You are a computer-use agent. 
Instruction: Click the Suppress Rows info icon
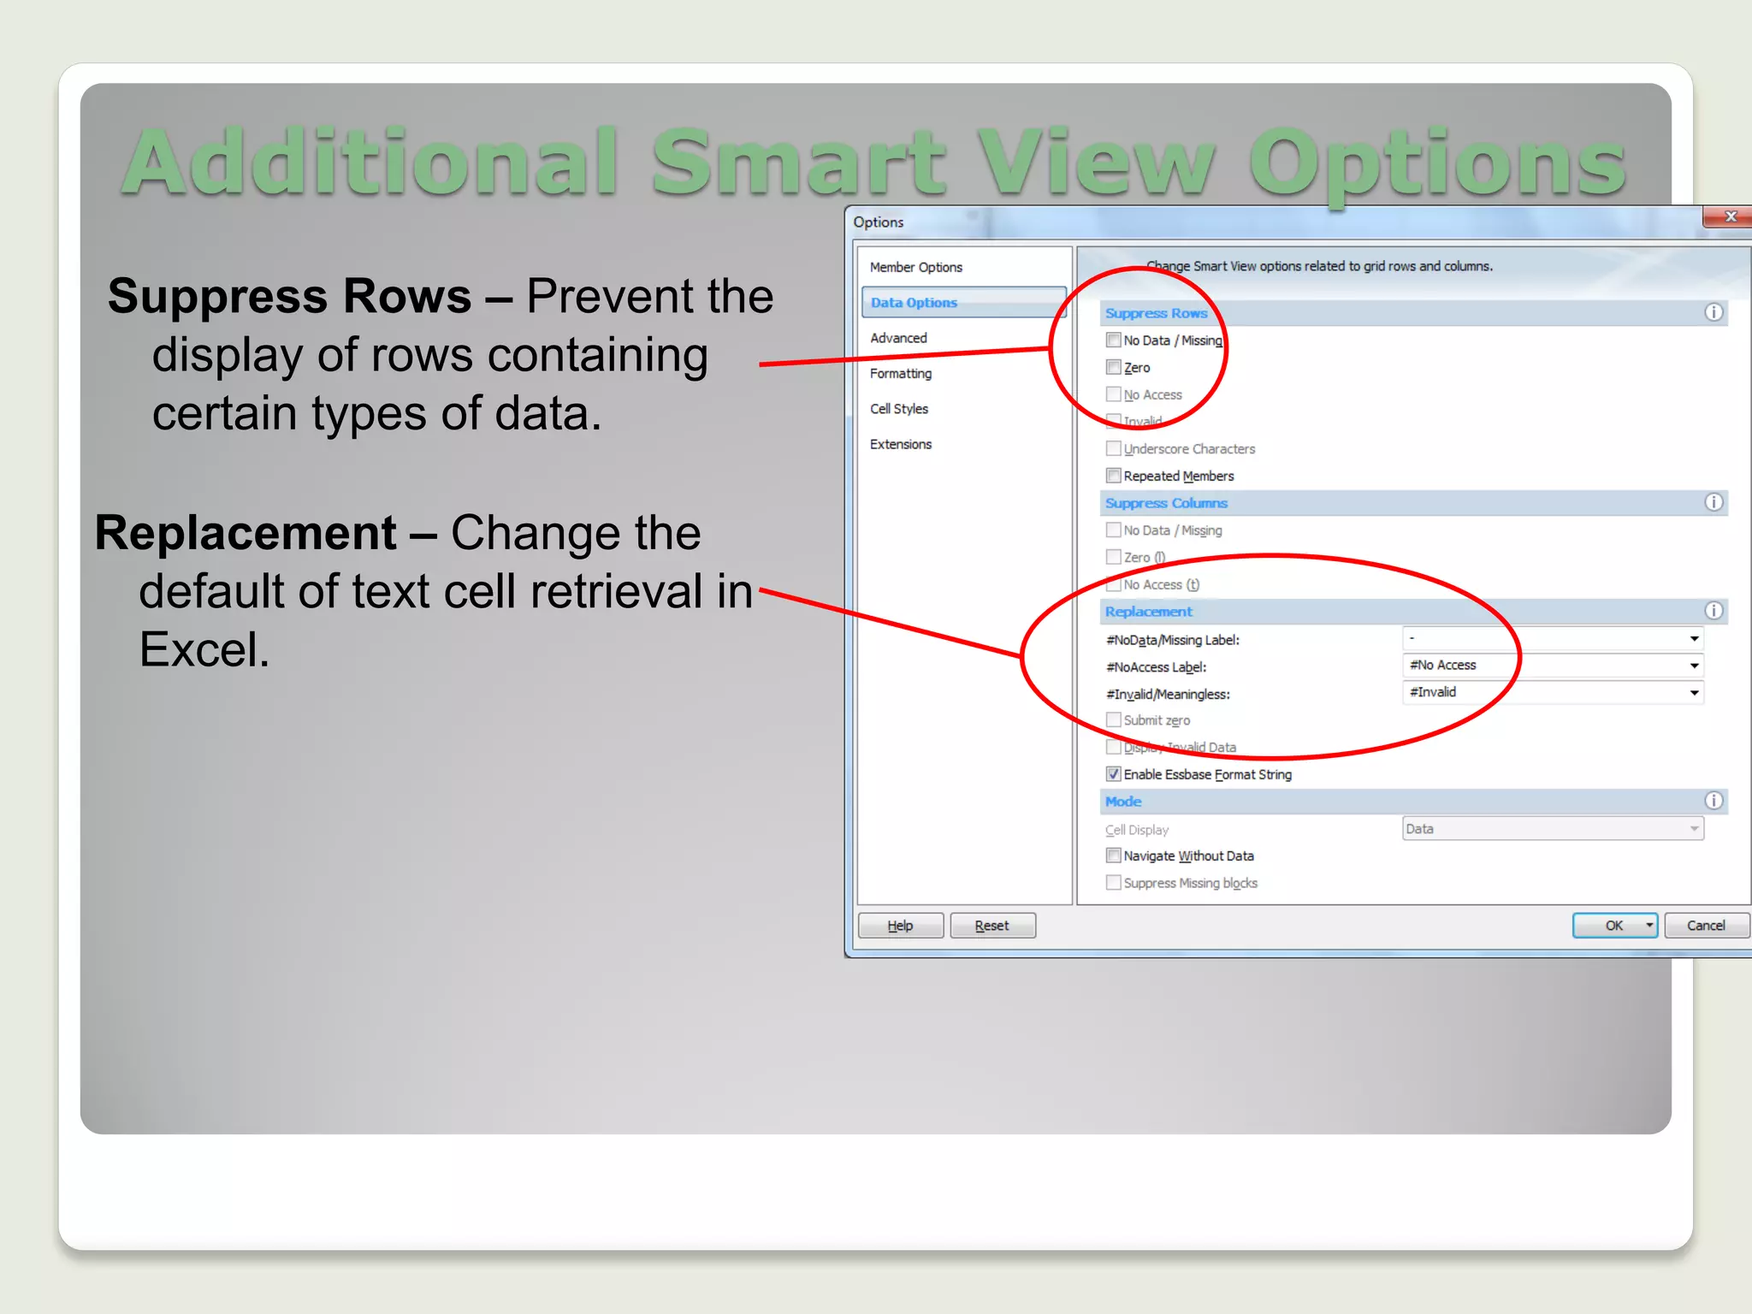pyautogui.click(x=1714, y=312)
